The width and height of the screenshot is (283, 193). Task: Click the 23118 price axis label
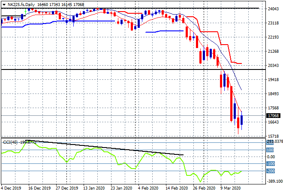click(x=273, y=23)
